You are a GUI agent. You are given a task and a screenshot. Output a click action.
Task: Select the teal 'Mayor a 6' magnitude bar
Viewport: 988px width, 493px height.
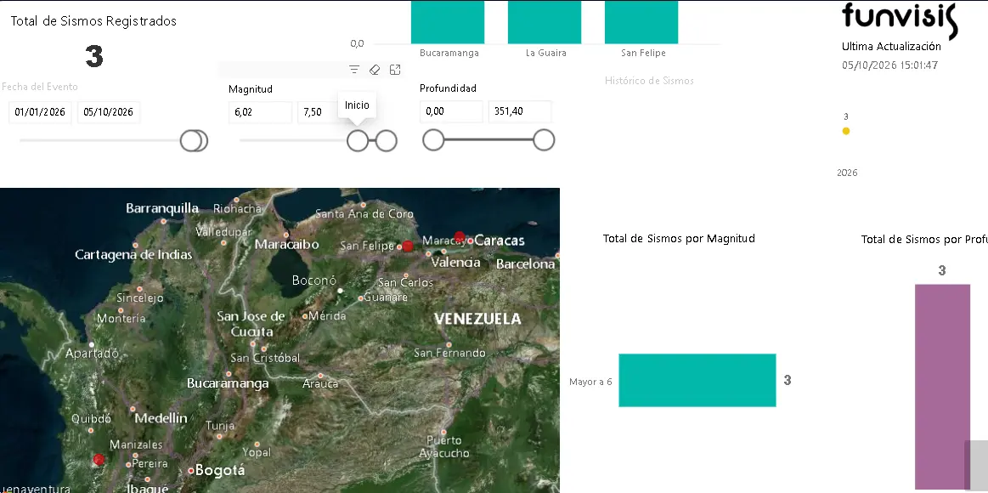697,380
